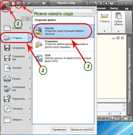Expand the Сохранить как submenu arrow
Viewport: 133px width, 135px height.
pos(30,58)
